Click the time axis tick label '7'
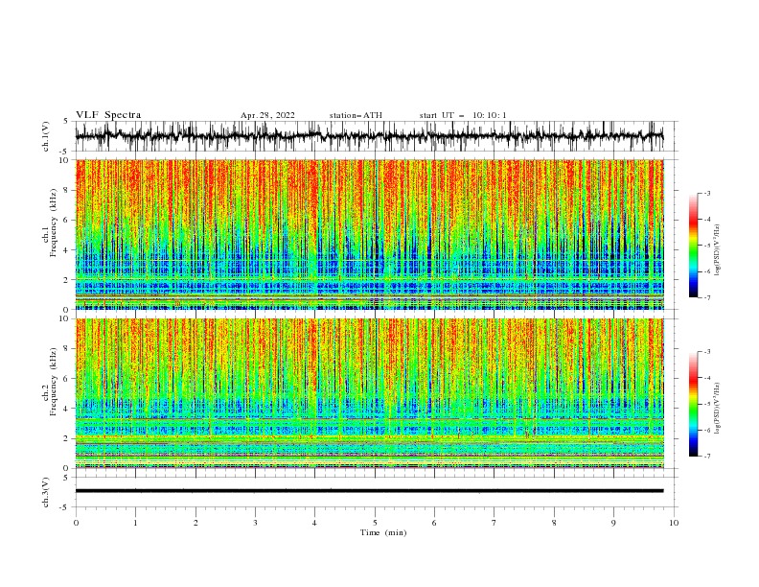 [x=494, y=523]
